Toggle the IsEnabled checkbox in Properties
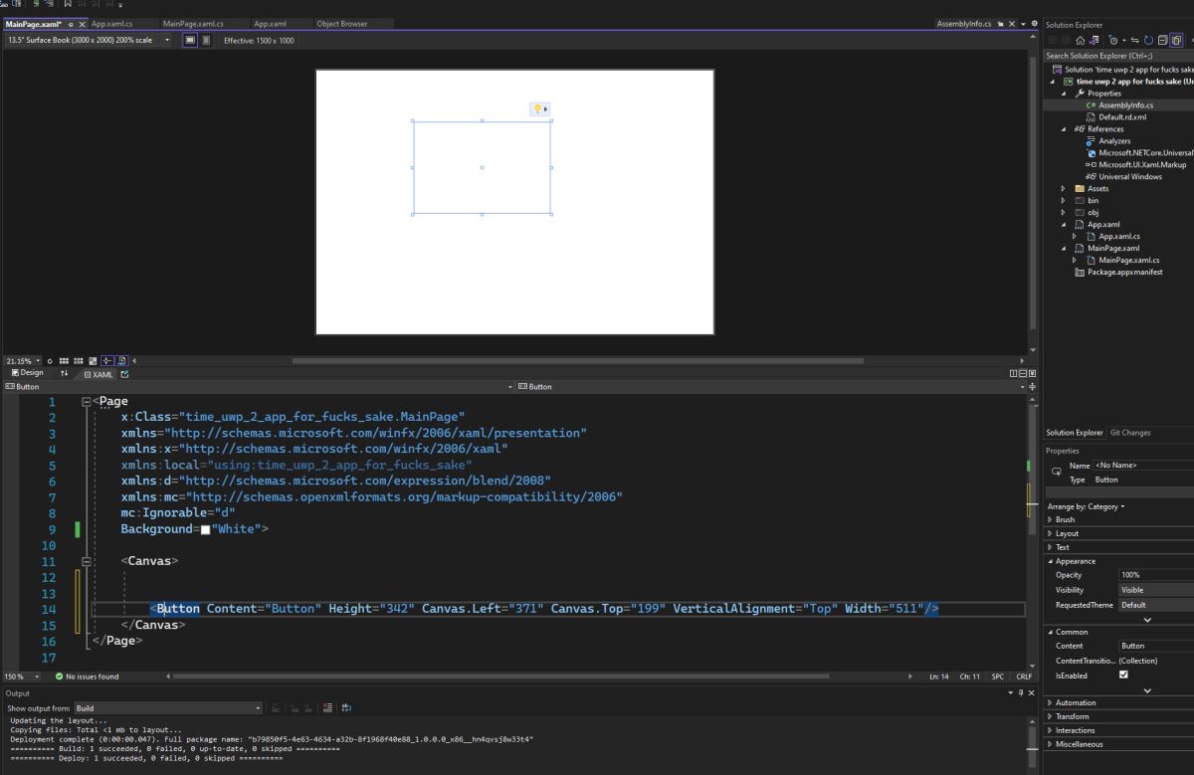Image resolution: width=1194 pixels, height=775 pixels. point(1123,675)
